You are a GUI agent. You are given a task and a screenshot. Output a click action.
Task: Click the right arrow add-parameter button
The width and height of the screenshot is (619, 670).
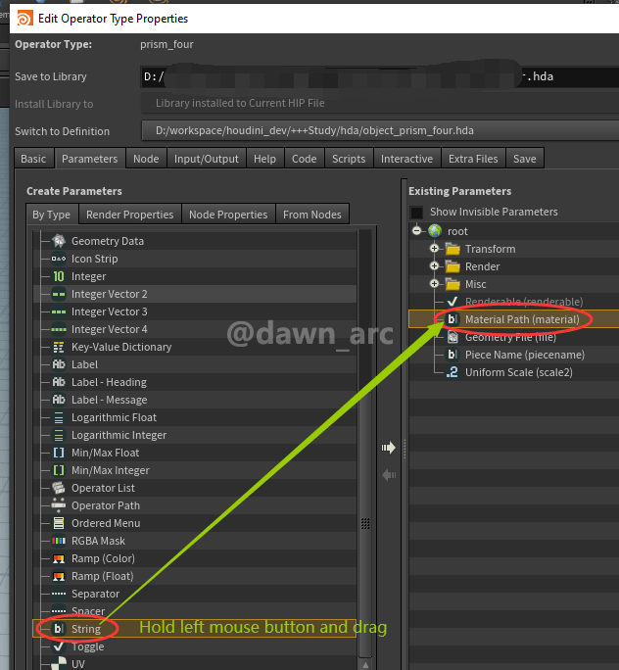pyautogui.click(x=388, y=448)
